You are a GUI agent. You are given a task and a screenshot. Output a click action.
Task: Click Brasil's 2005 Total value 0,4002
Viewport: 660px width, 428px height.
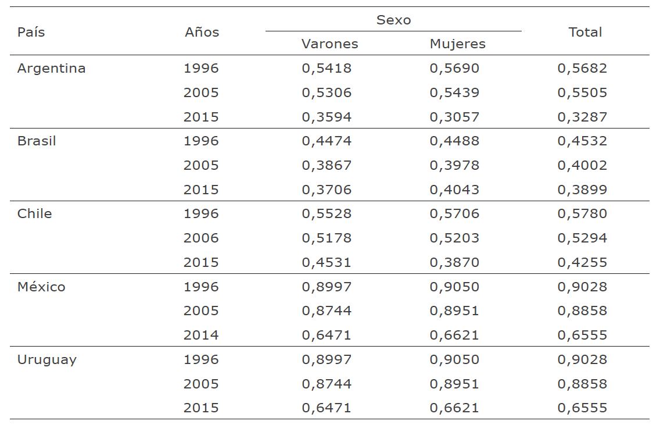tap(582, 165)
